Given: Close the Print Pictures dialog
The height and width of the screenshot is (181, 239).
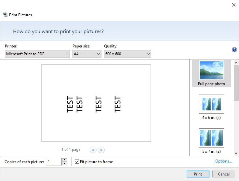Looking at the screenshot, I should [x=234, y=5].
